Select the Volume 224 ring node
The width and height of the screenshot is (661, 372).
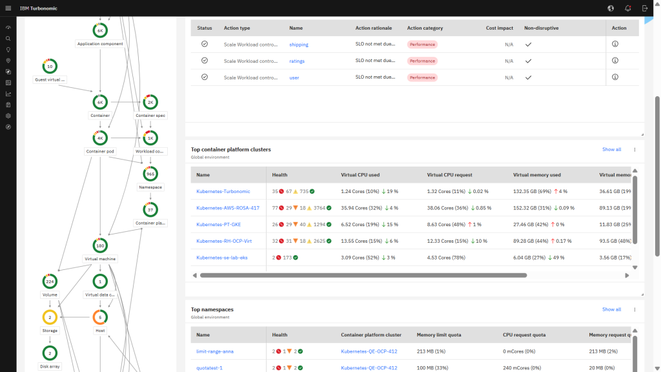pos(50,282)
